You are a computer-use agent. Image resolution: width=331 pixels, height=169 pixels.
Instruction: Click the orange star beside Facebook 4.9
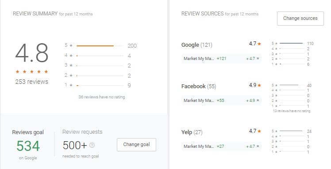[x=259, y=85]
